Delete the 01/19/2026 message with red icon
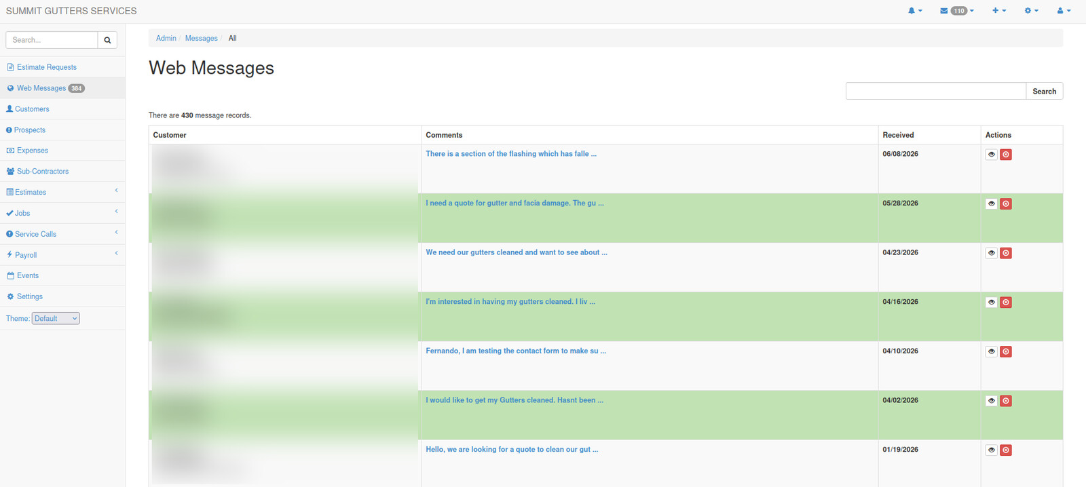Image resolution: width=1086 pixels, height=487 pixels. (x=1006, y=450)
